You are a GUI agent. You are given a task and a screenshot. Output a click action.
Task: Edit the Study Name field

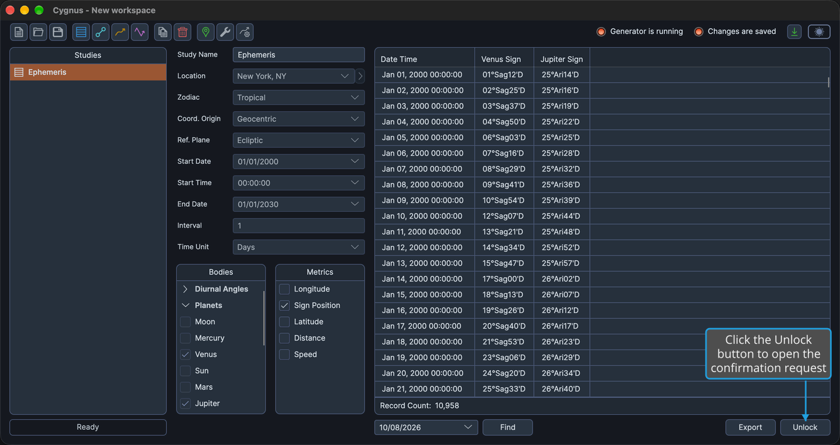[x=299, y=55]
